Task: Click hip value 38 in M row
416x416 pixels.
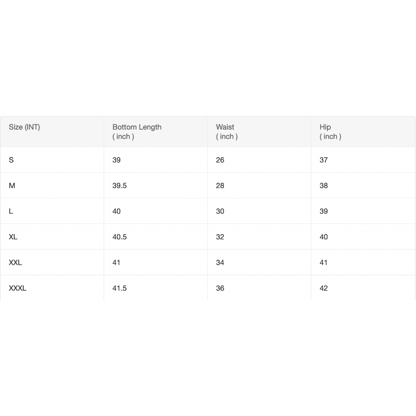Action: (x=323, y=185)
